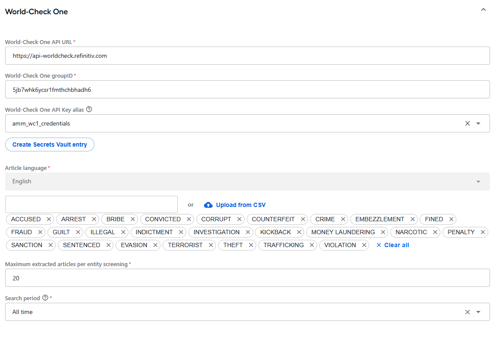This screenshot has width=496, height=339.
Task: Click the English language value
Action: pyautogui.click(x=22, y=182)
